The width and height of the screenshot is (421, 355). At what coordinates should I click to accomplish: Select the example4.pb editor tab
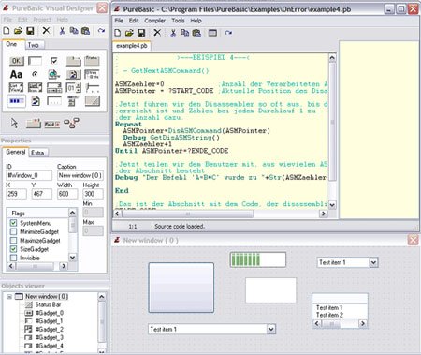132,46
